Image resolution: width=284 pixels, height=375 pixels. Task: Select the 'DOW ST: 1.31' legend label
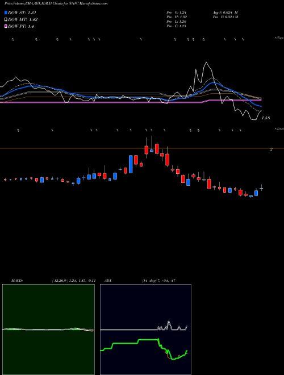pos(22,13)
